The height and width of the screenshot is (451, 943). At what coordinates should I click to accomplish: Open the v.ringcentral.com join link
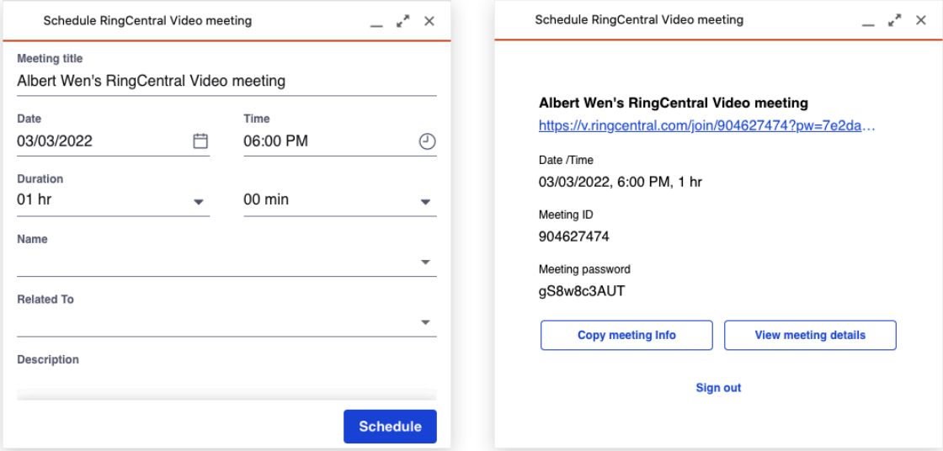coord(706,127)
